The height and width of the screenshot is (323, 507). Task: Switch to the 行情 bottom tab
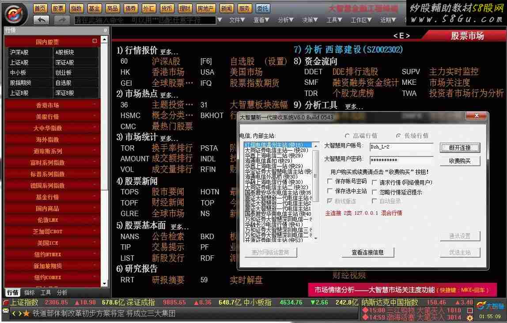click(13, 293)
